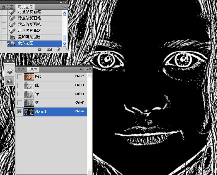Select the RGB channel label
Viewport: 217px width, 175px height.
tap(38, 76)
